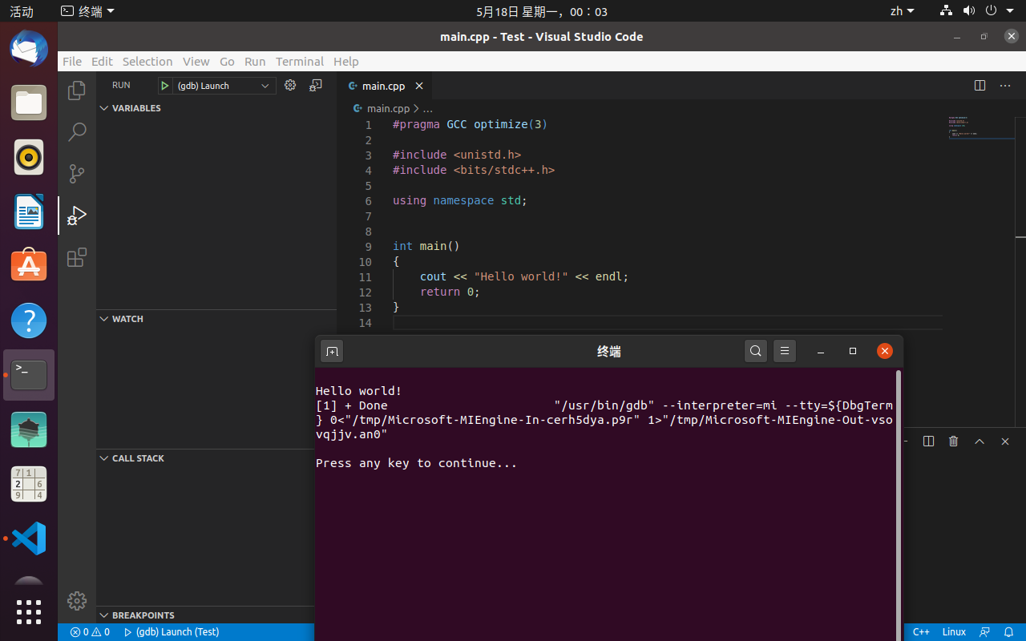Open the Terminal menu

[300, 61]
